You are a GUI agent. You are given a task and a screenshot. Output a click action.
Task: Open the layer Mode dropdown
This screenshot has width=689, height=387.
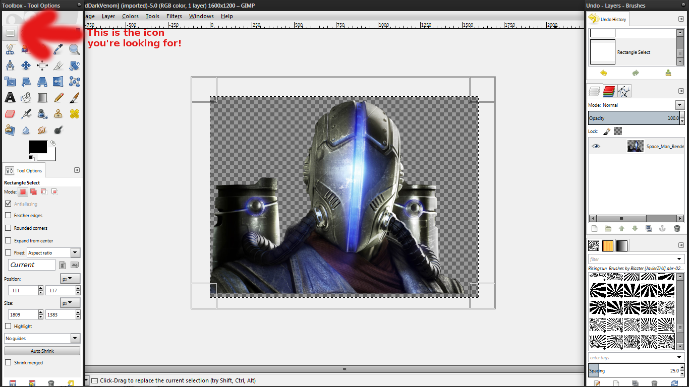click(x=679, y=105)
